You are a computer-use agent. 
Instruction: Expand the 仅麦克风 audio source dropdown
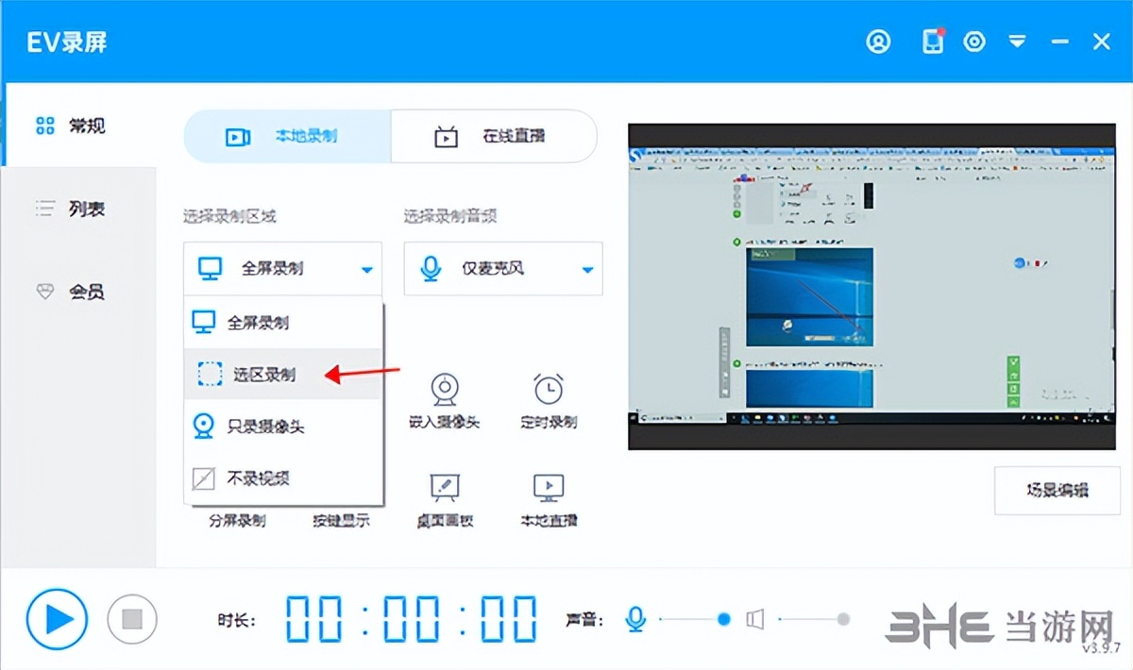coord(502,268)
